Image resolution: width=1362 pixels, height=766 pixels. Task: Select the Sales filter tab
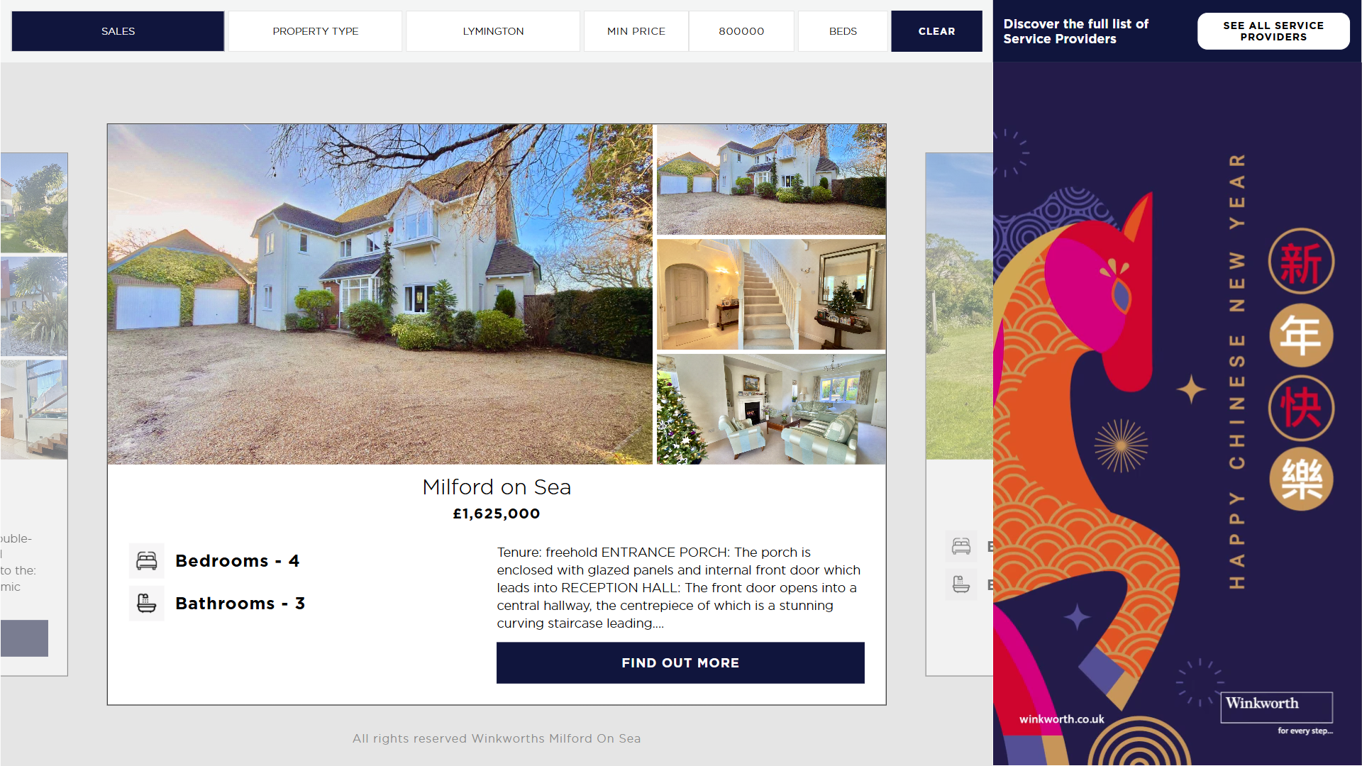tap(118, 31)
